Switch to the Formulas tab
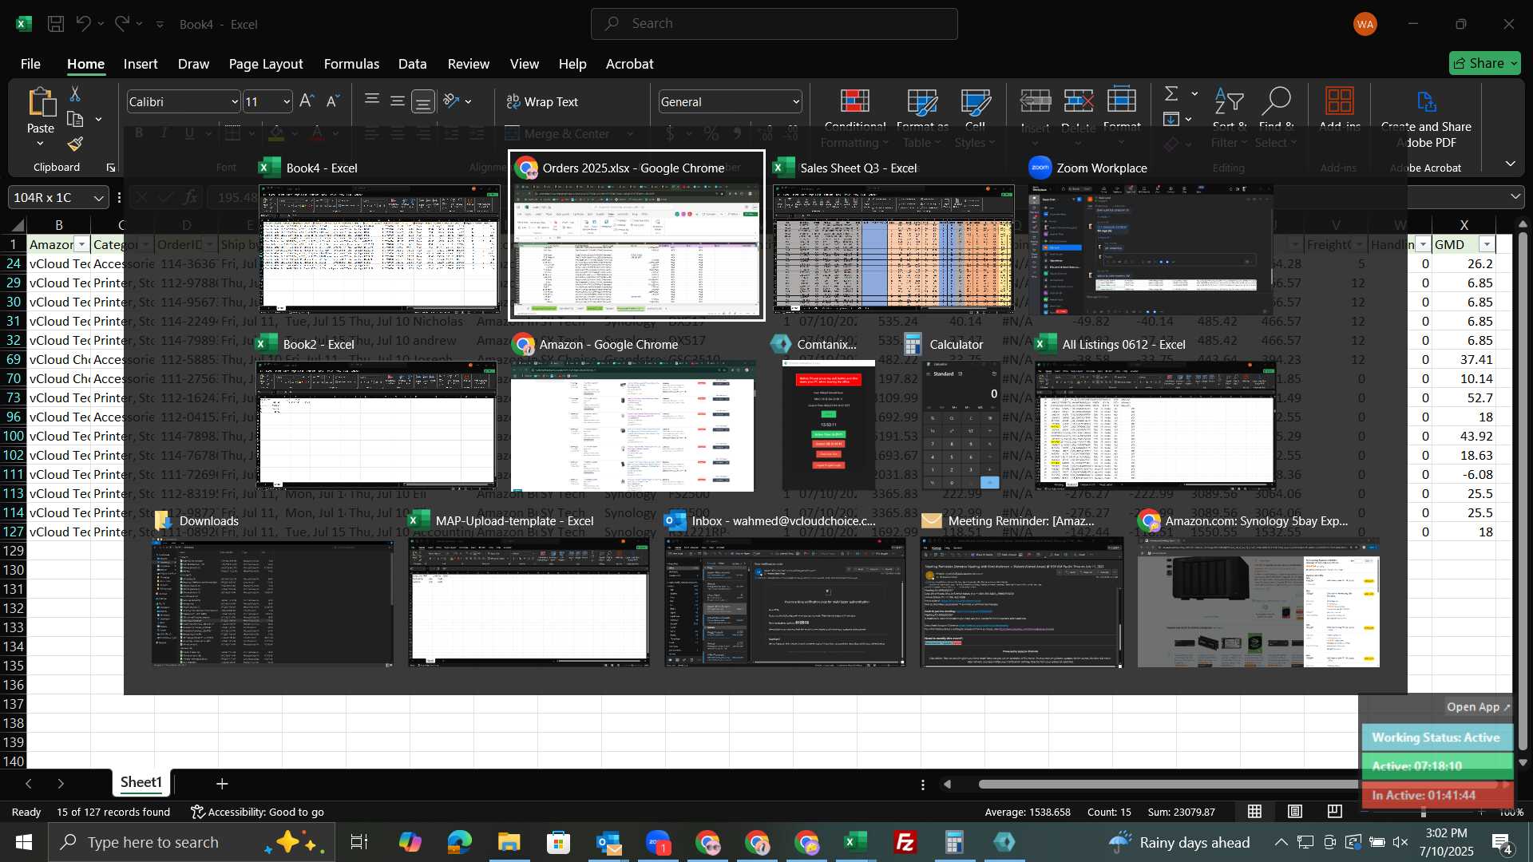The image size is (1533, 862). (x=351, y=64)
